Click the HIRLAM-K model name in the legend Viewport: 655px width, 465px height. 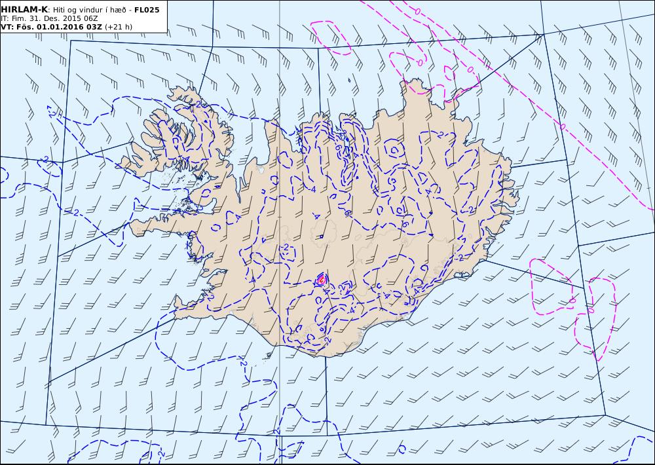pyautogui.click(x=24, y=10)
